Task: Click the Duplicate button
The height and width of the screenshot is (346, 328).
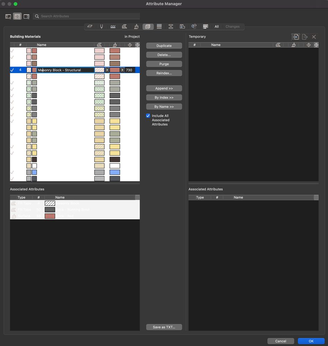Action: click(164, 46)
